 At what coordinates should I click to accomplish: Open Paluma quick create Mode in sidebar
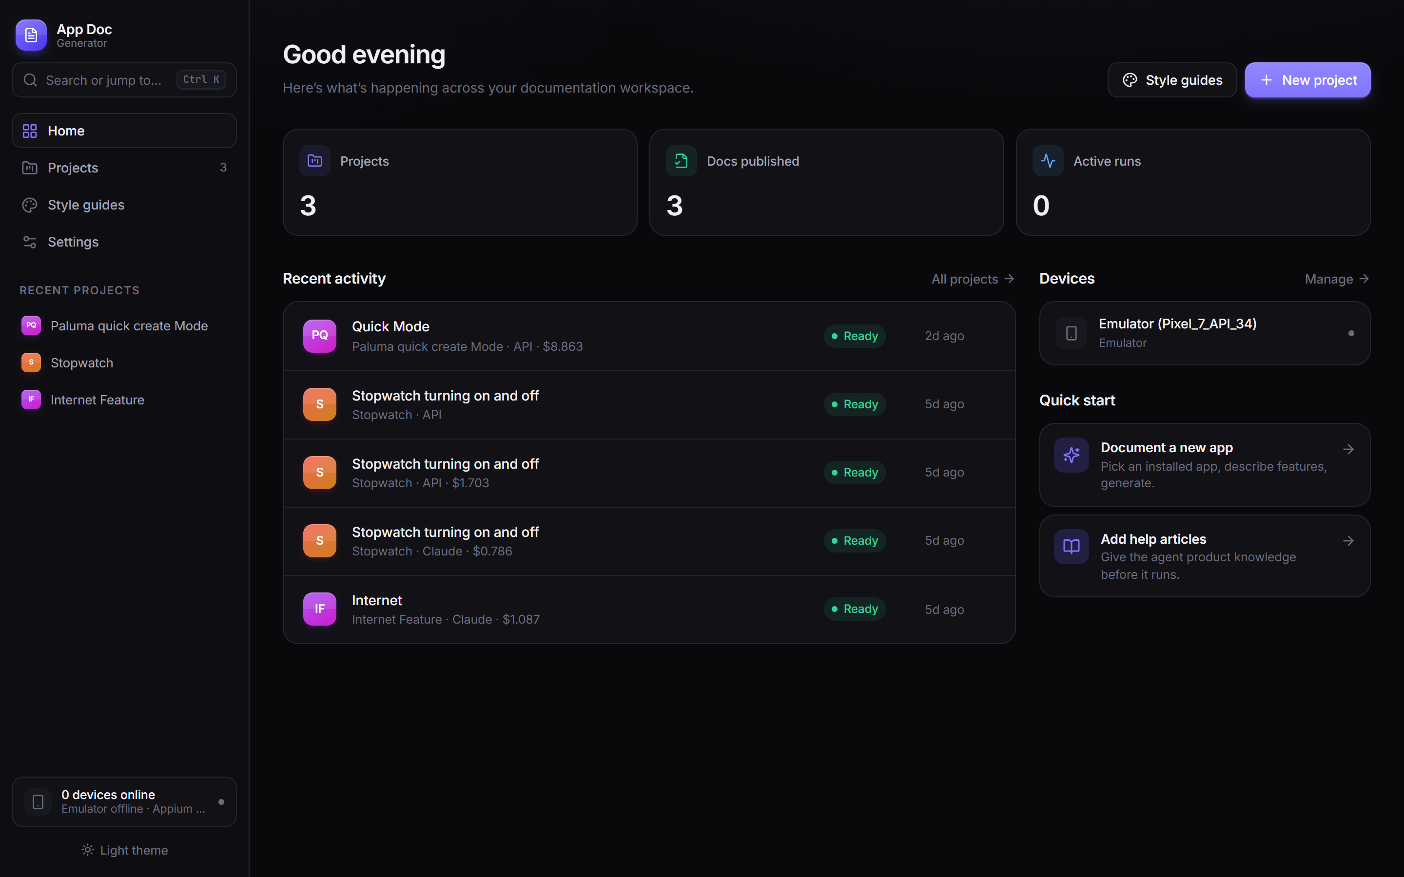(124, 325)
